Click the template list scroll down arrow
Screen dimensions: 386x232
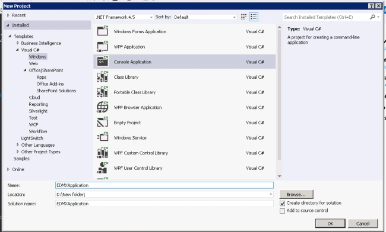[x=279, y=176]
